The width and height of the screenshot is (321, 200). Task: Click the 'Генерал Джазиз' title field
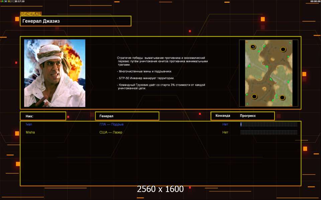76,21
